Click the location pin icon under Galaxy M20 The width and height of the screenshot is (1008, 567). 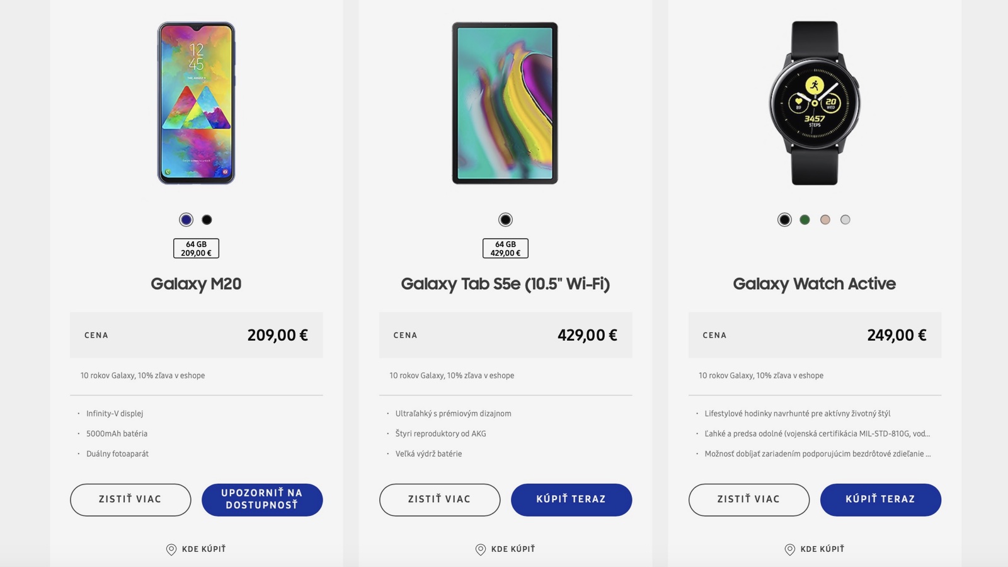(171, 549)
